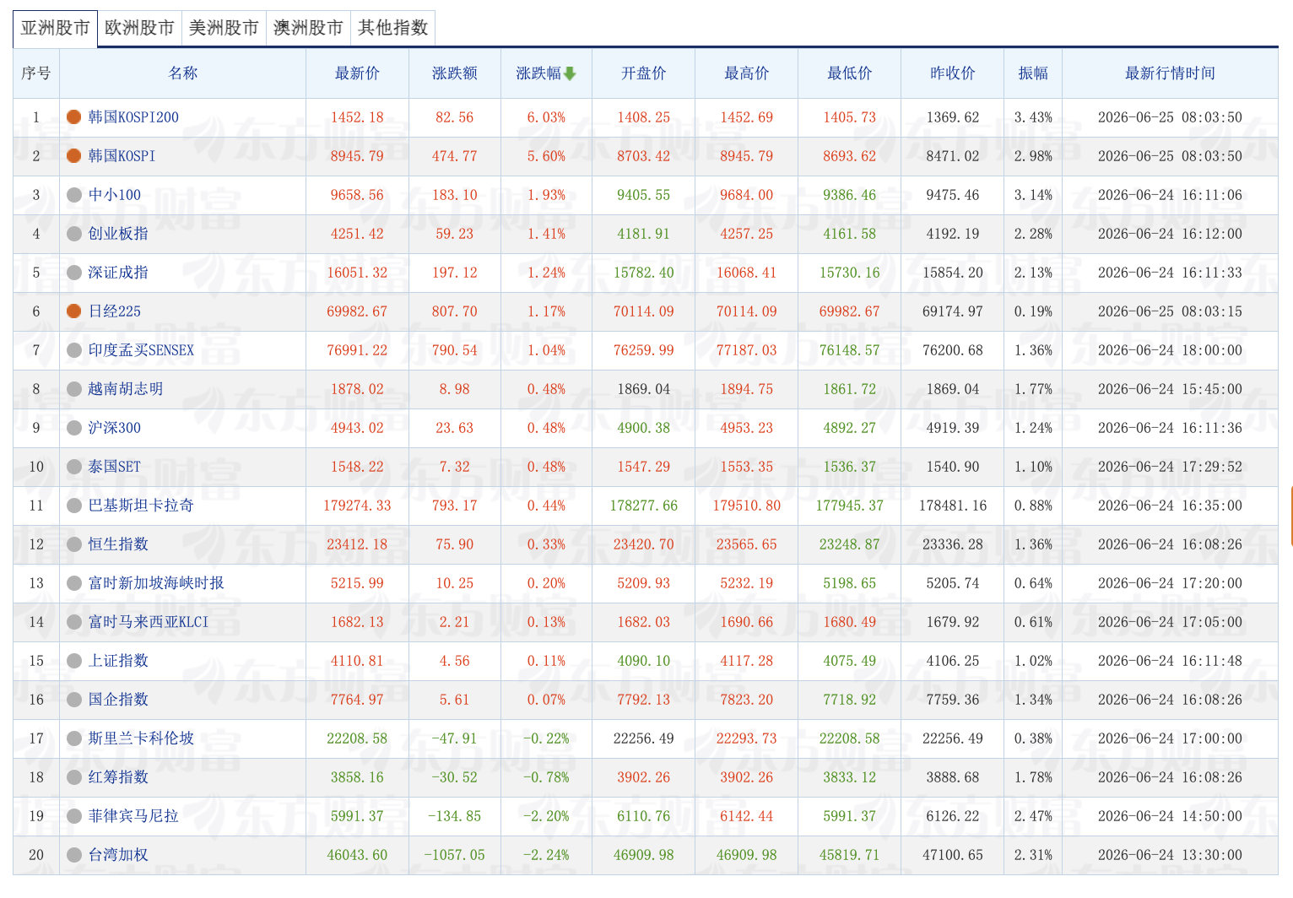Select the 亚洲股市 tab
The image size is (1293, 898).
pos(55,28)
